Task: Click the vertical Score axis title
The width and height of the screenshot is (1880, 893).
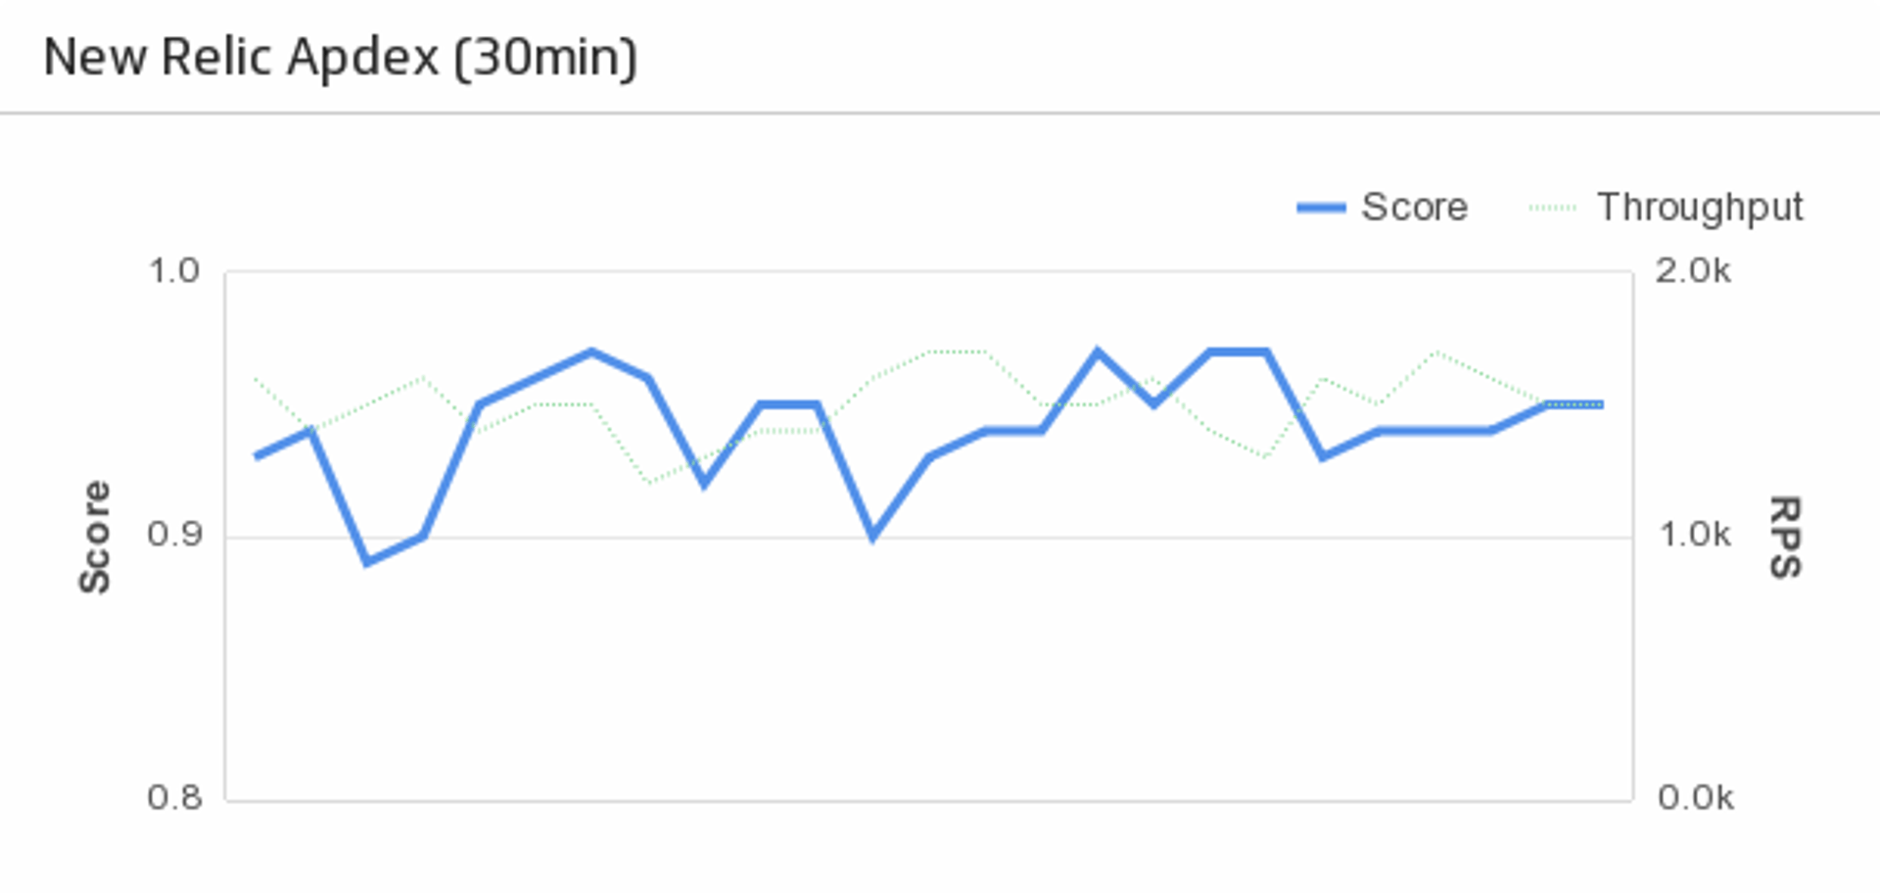Action: [95, 537]
